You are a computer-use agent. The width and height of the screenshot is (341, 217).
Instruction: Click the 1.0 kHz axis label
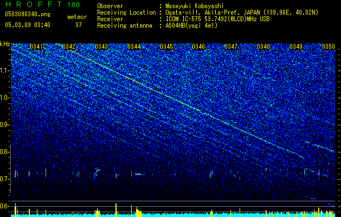pyautogui.click(x=4, y=98)
